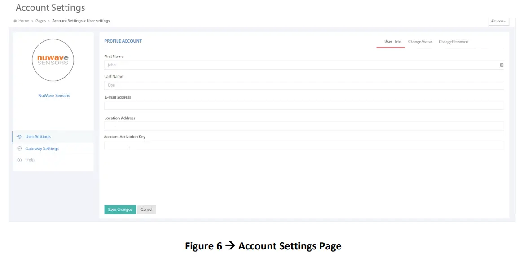Focus the E-mail address input field
The height and width of the screenshot is (258, 522).
304,105
